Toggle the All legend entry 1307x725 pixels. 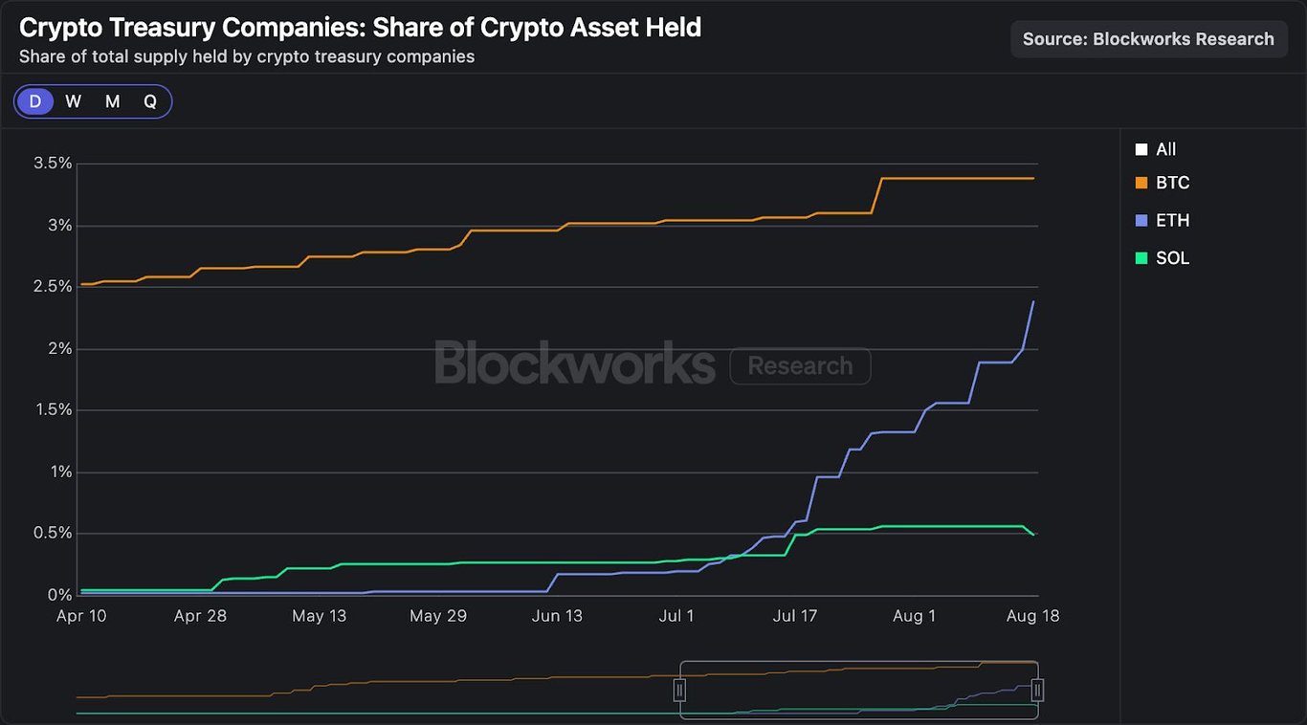1156,149
